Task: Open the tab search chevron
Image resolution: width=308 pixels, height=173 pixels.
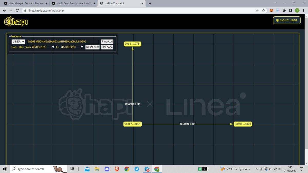Action: click(x=276, y=3)
